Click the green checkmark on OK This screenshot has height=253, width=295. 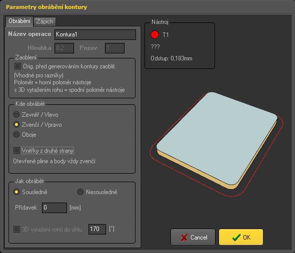click(236, 237)
